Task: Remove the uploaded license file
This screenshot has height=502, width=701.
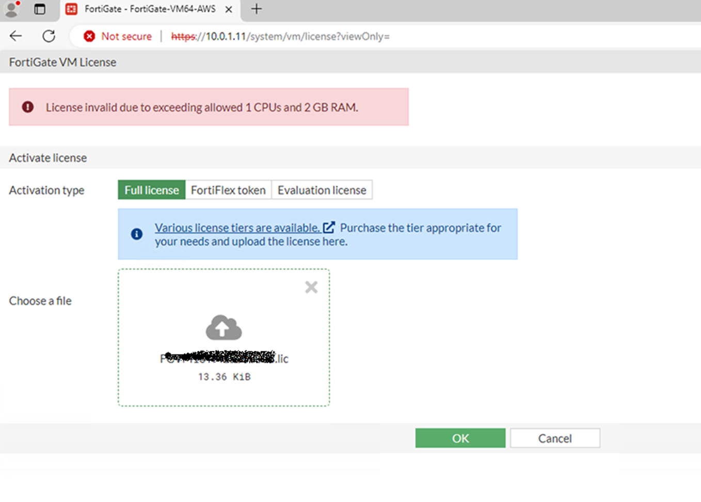Action: point(311,287)
